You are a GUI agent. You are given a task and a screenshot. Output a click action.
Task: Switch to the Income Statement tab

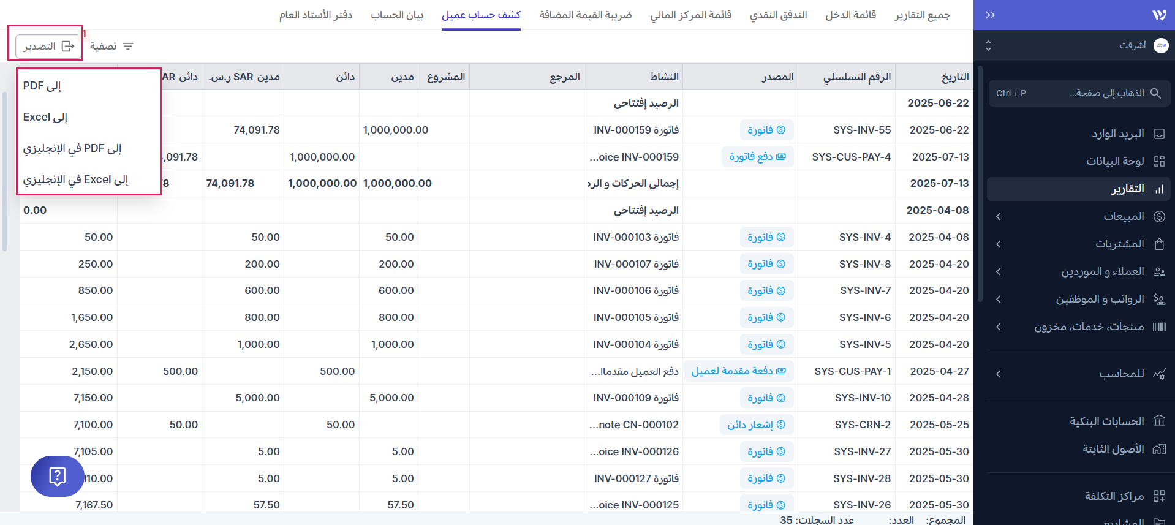850,15
